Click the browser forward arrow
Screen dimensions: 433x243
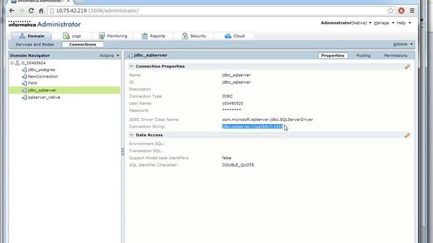click(21, 11)
